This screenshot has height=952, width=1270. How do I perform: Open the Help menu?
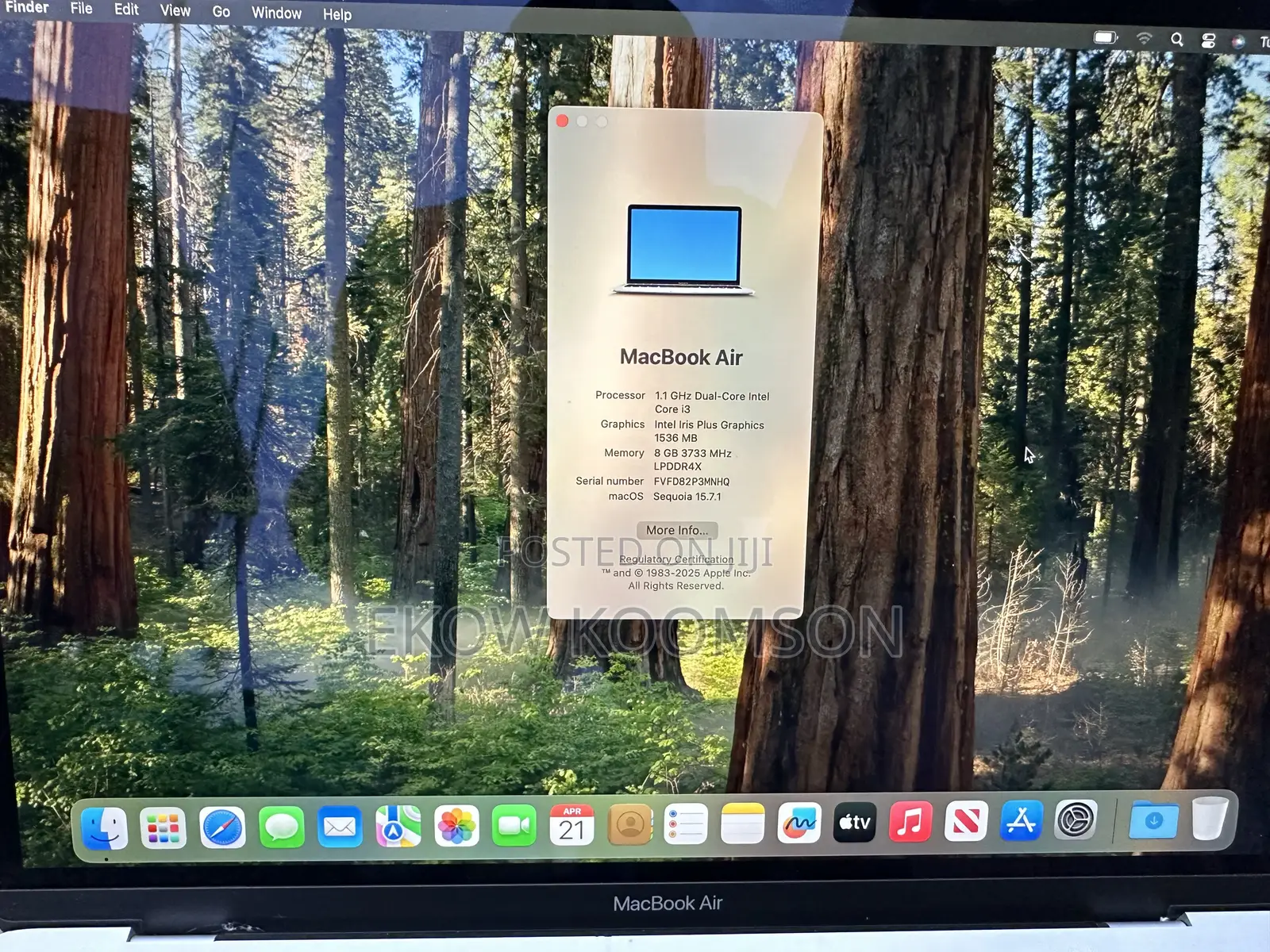[x=337, y=14]
